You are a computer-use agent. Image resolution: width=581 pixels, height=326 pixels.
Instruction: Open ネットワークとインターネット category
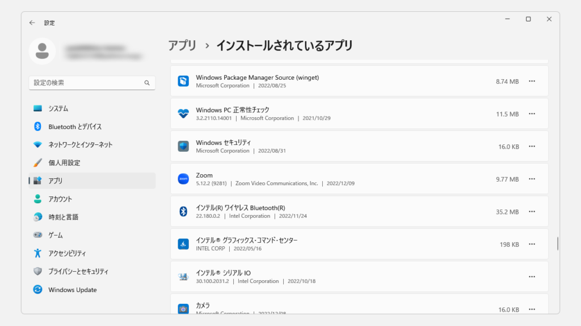click(92, 144)
